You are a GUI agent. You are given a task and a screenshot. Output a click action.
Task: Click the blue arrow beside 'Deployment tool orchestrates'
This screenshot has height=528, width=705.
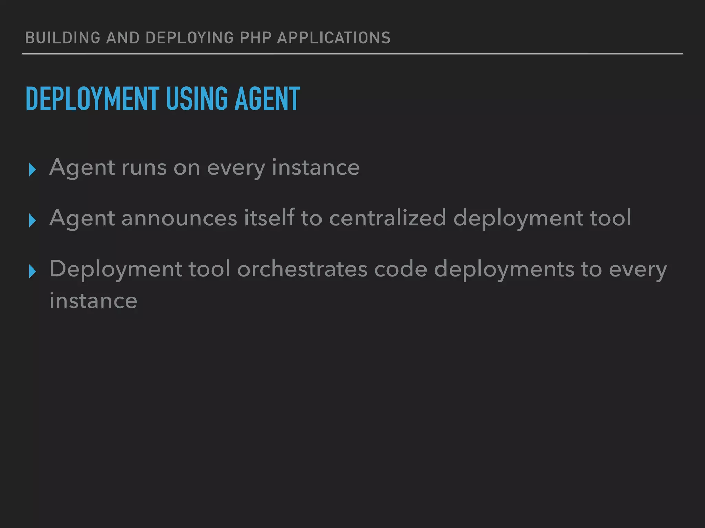point(32,271)
